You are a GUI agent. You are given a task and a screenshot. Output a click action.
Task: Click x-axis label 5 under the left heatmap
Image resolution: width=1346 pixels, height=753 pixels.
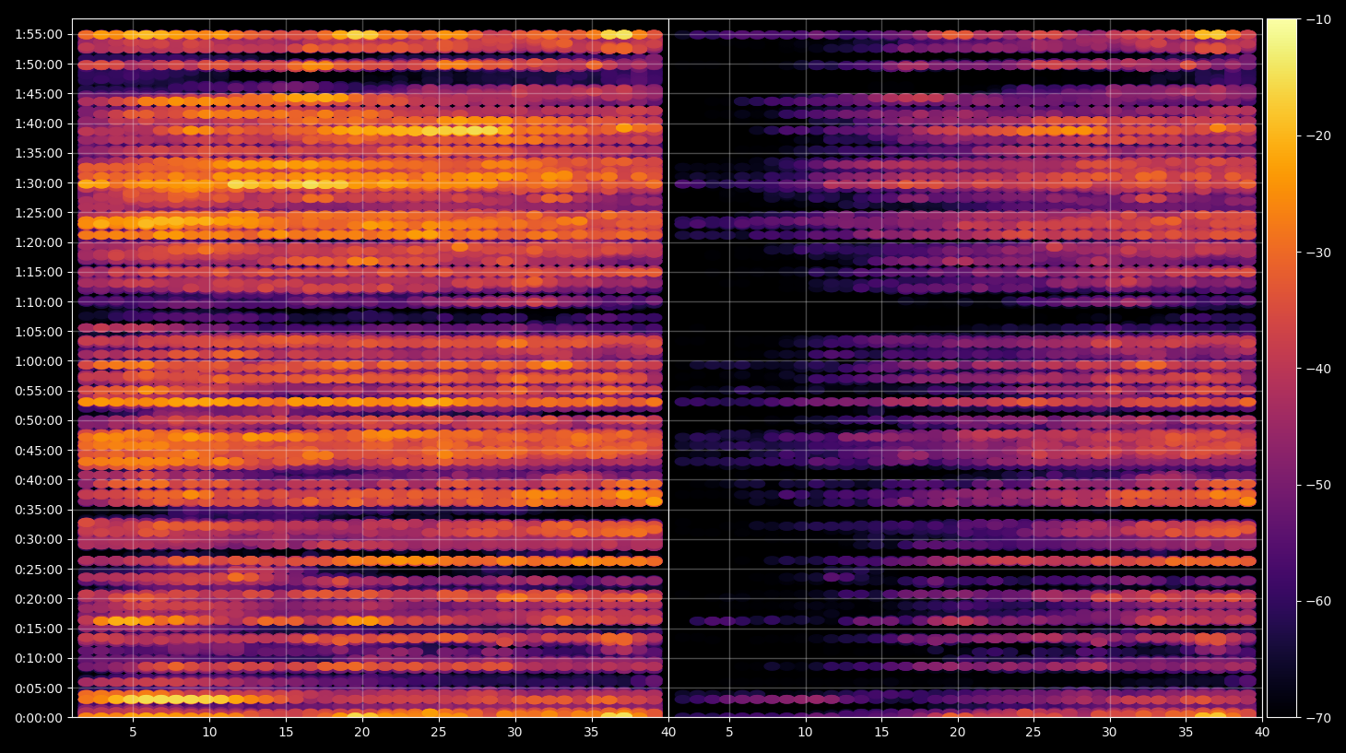[133, 732]
